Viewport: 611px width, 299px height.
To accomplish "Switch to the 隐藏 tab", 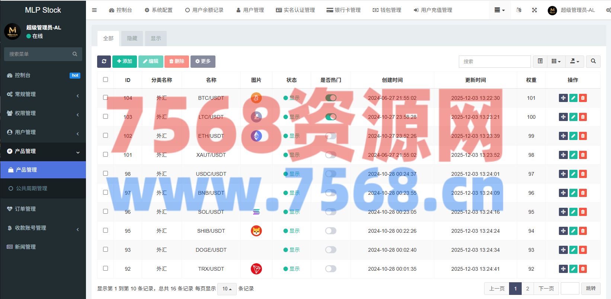I will (132, 38).
